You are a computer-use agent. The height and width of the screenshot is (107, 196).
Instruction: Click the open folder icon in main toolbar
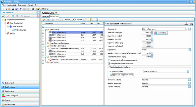coord(10,9)
